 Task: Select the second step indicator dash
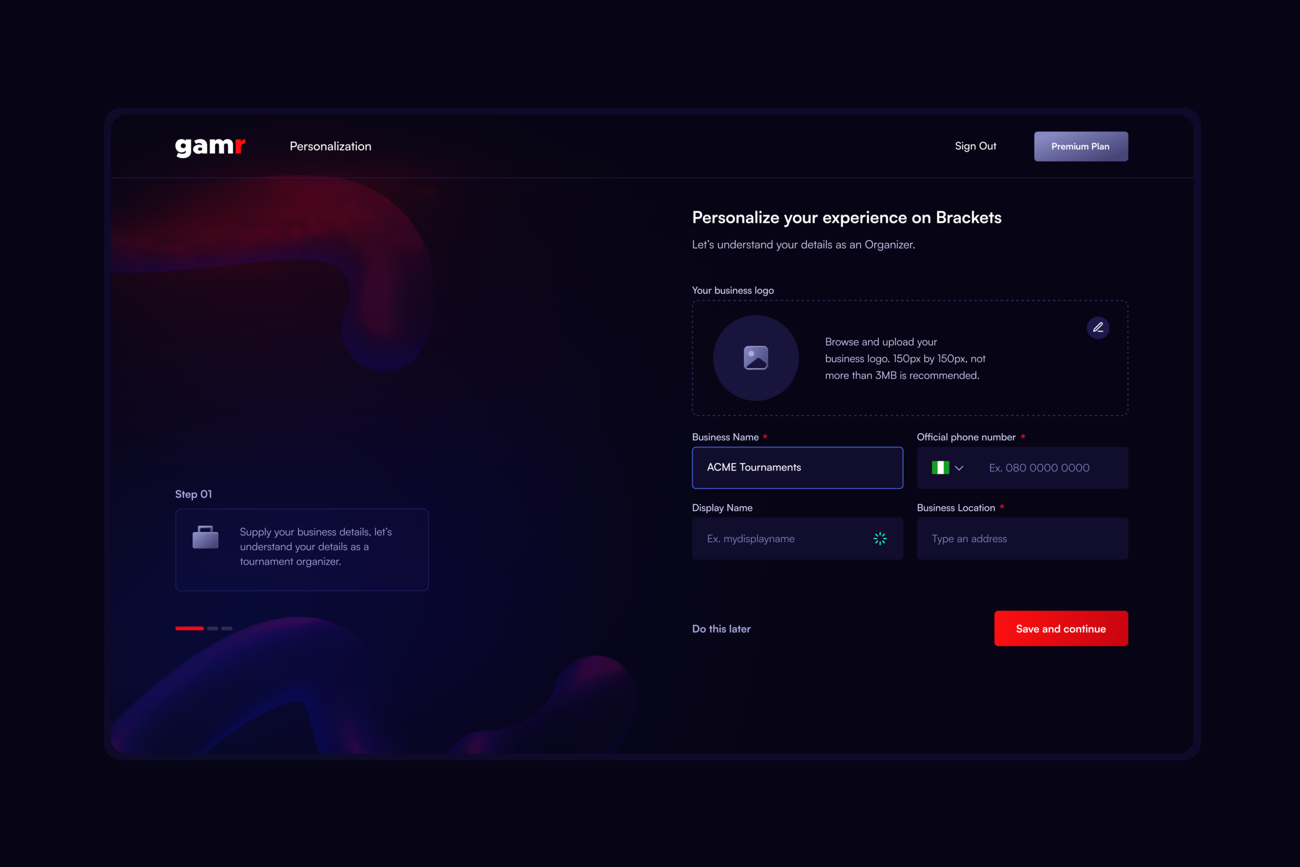coord(213,628)
